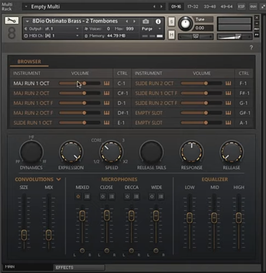The width and height of the screenshot is (266, 273).
Task: Click the aux sends icon in header
Action: pyautogui.click(x=253, y=7)
